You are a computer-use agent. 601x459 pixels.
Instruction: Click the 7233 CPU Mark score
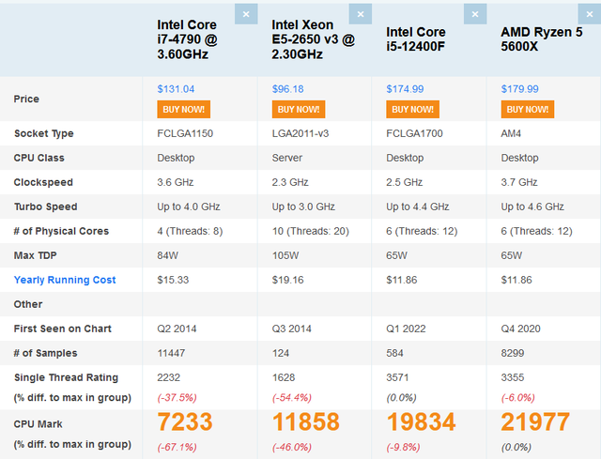(x=185, y=421)
